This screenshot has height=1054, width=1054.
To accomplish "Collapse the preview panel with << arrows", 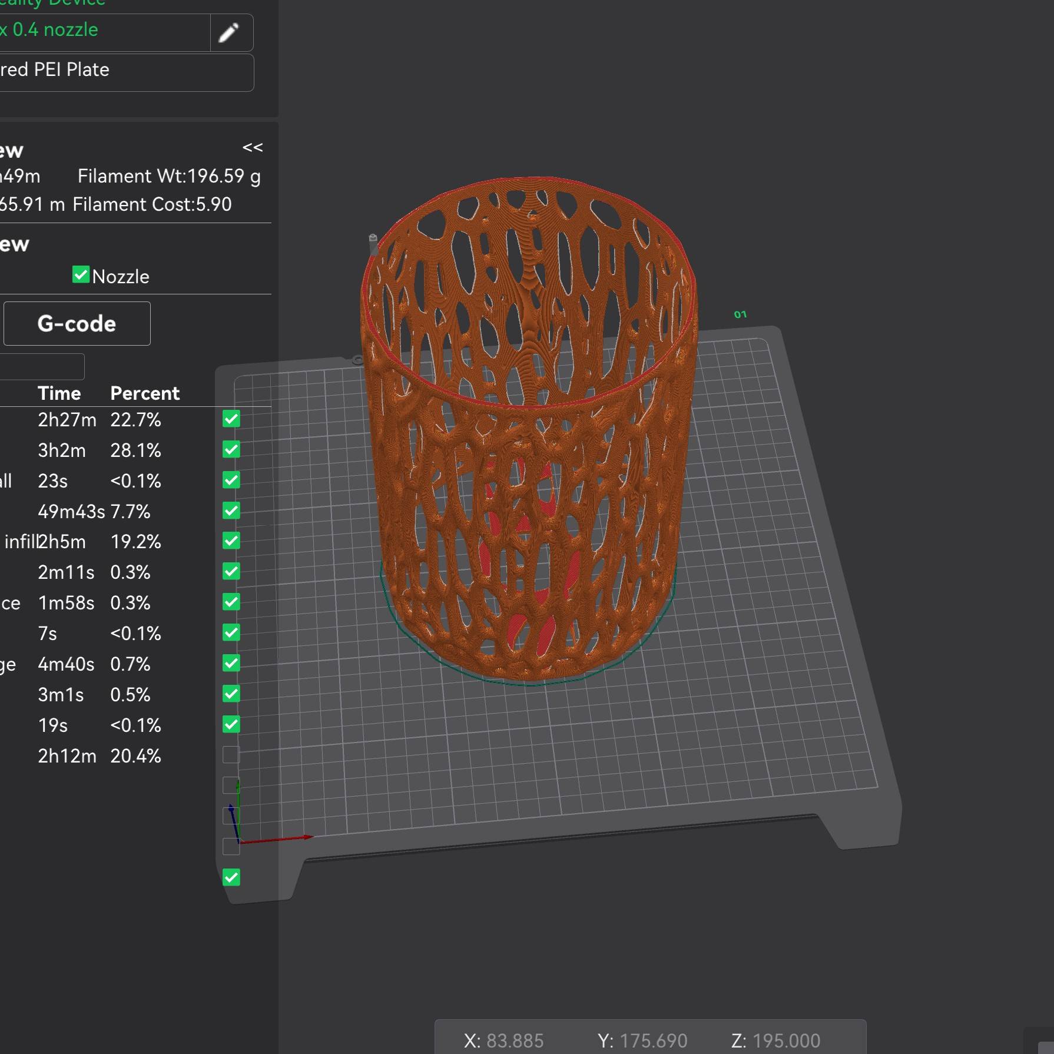I will coord(253,147).
